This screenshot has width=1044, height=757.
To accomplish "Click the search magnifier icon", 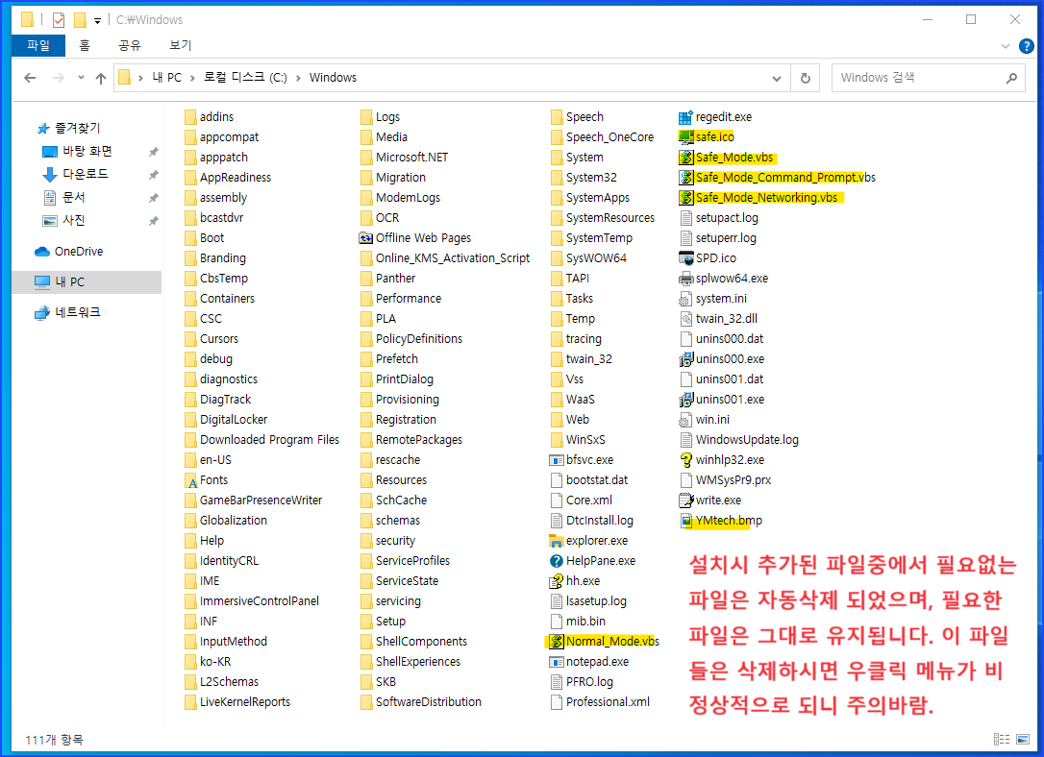I will coord(1011,78).
